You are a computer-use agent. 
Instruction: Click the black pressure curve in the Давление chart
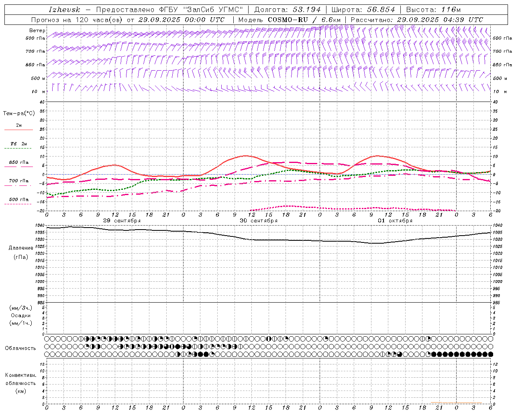click(x=268, y=240)
